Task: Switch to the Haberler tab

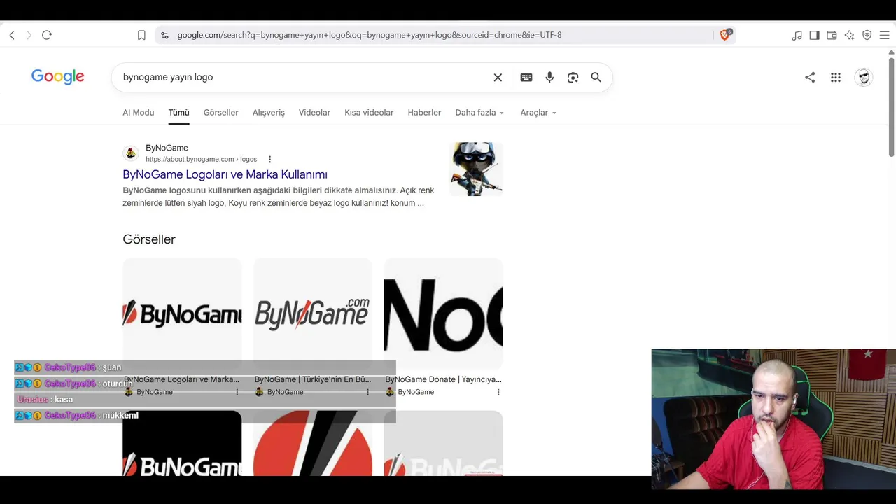Action: coord(424,113)
